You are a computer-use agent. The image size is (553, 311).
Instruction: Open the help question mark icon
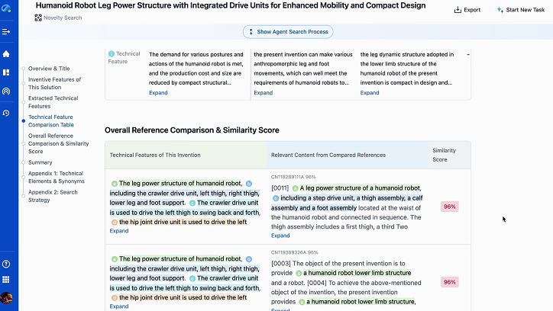pos(6,264)
